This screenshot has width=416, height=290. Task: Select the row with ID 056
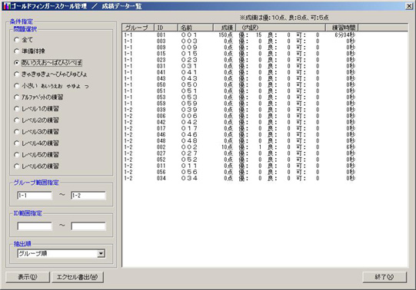pos(240,172)
